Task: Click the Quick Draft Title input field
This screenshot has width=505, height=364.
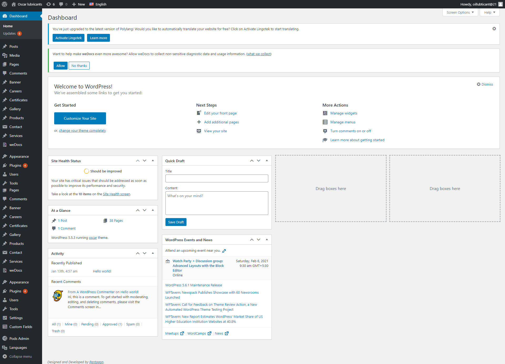Action: click(x=217, y=178)
